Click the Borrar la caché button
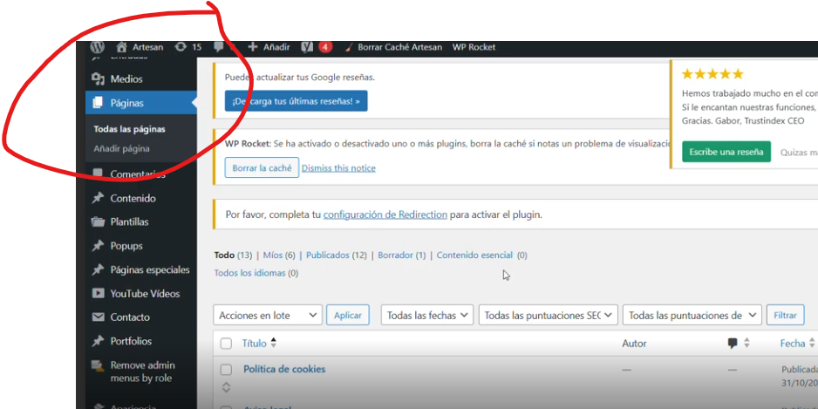The width and height of the screenshot is (818, 409). [x=262, y=168]
